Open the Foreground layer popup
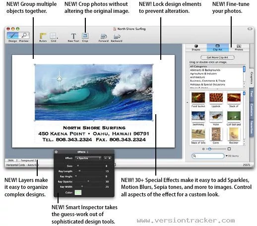This screenshot has height=226, width=257. click(x=28, y=160)
